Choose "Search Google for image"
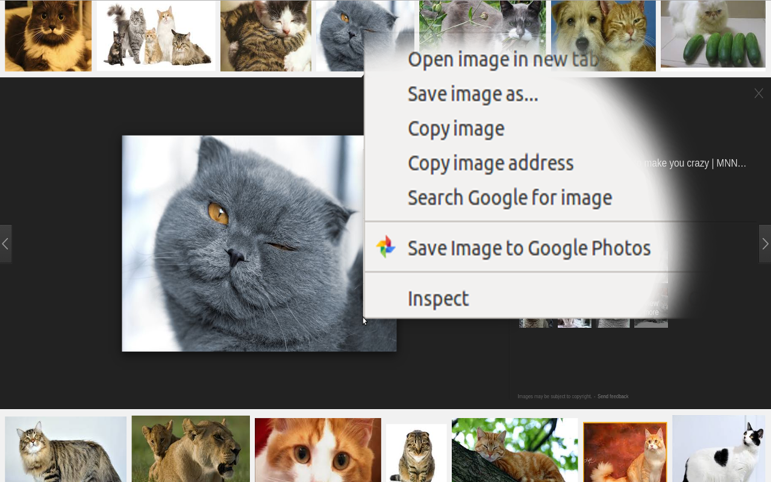 pyautogui.click(x=510, y=196)
